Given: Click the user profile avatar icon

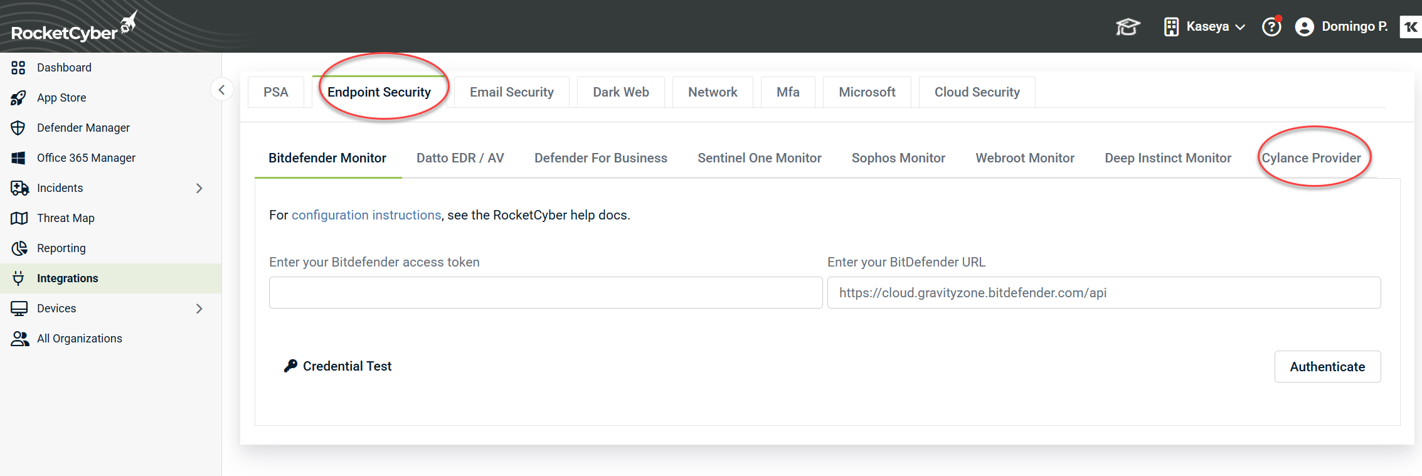Looking at the screenshot, I should click(x=1304, y=27).
